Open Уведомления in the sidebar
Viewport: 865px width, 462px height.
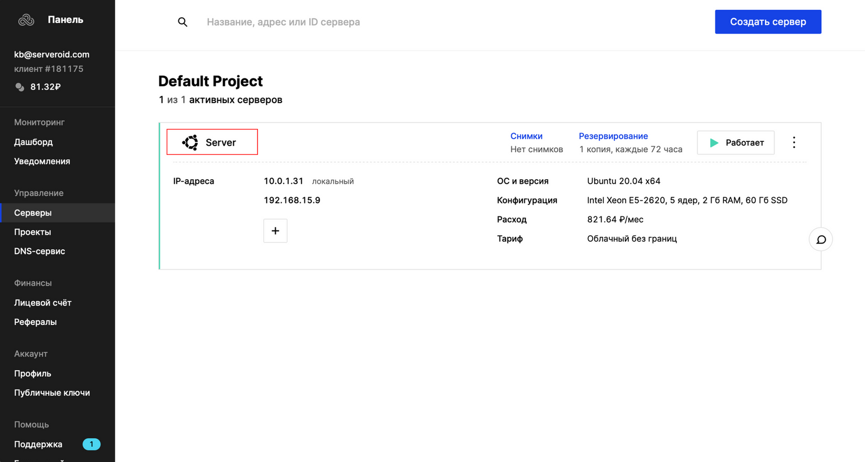point(42,161)
